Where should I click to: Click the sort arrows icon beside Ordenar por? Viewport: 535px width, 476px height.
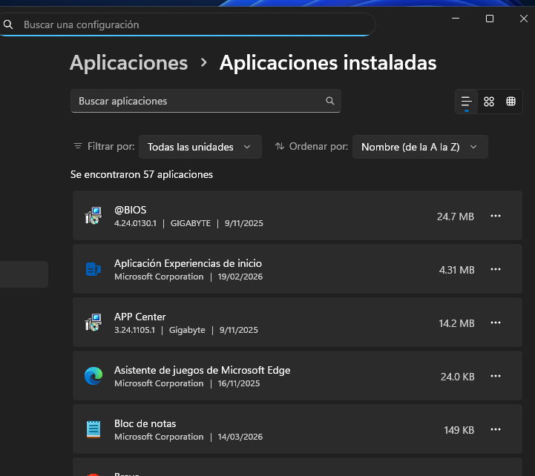click(280, 146)
